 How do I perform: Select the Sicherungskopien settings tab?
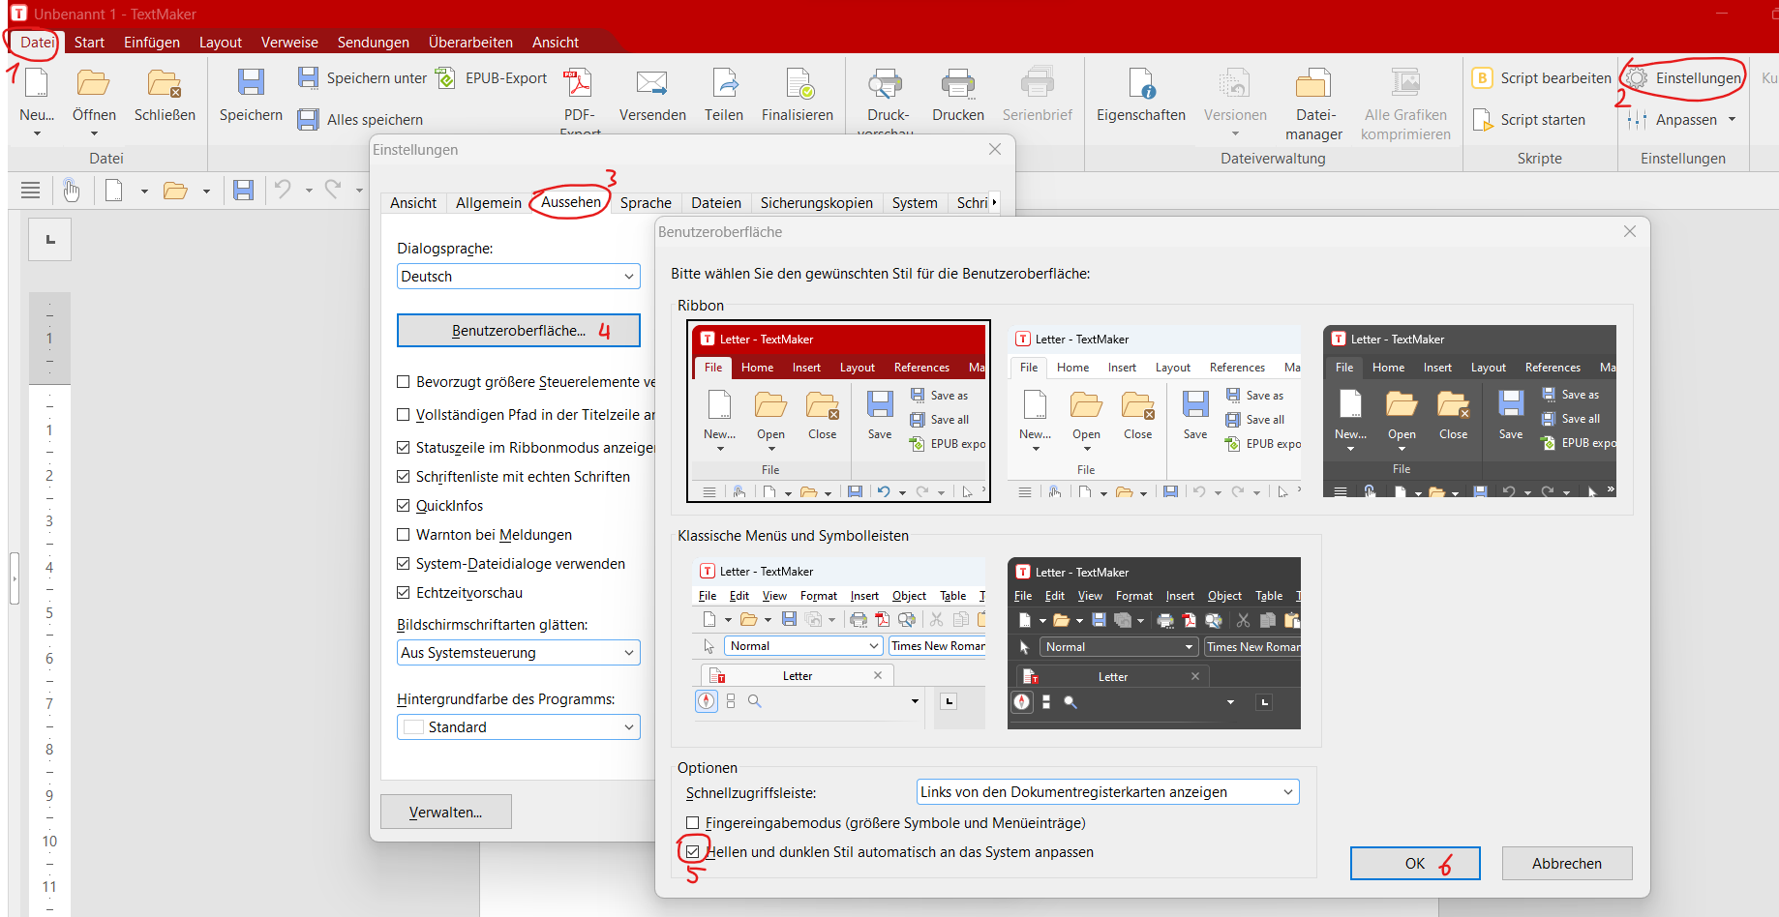pyautogui.click(x=817, y=203)
